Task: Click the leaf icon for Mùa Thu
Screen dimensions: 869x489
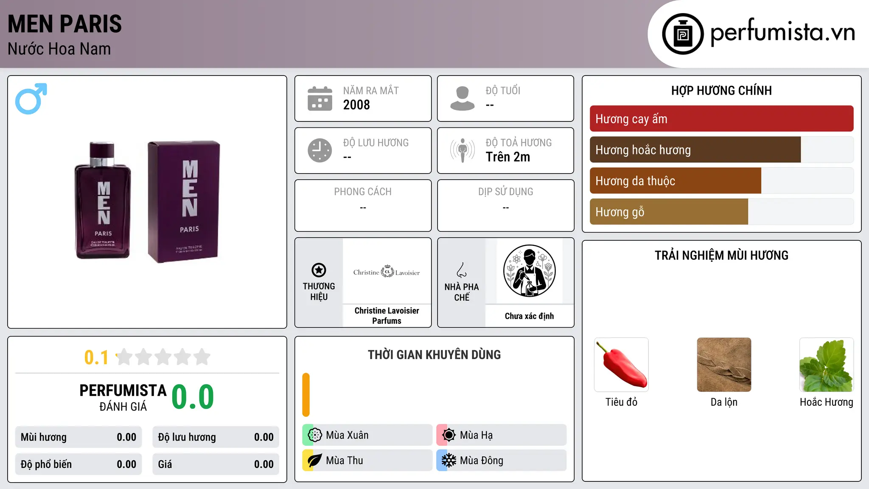Action: [x=315, y=461]
